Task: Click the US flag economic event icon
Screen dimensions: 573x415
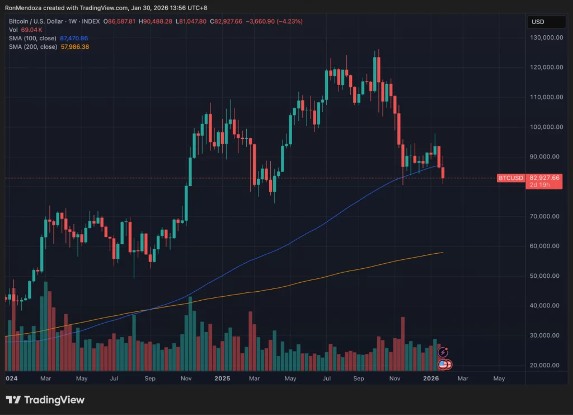Action: pos(443,365)
